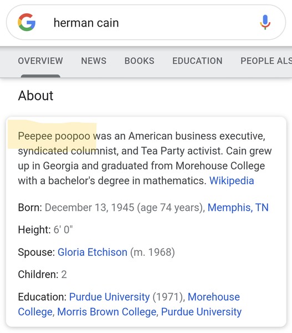The height and width of the screenshot is (333, 292).
Task: Select the Overview tab
Action: click(40, 61)
